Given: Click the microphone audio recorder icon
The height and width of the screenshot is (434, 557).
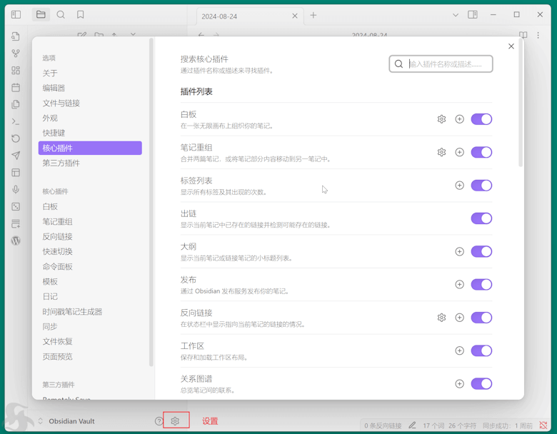Looking at the screenshot, I should coord(16,190).
